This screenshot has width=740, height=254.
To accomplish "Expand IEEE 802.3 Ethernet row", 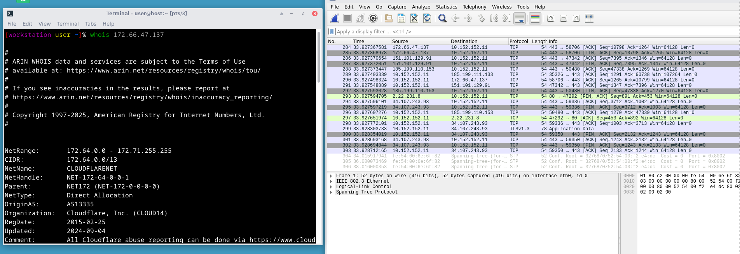I will pyautogui.click(x=331, y=181).
